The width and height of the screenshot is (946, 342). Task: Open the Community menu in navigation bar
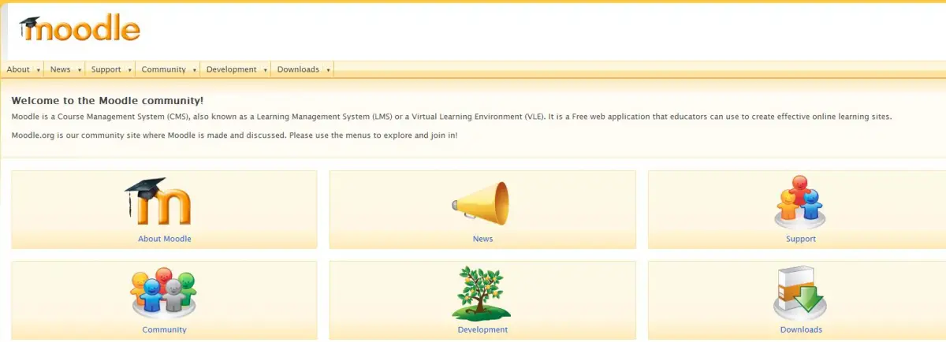point(163,69)
